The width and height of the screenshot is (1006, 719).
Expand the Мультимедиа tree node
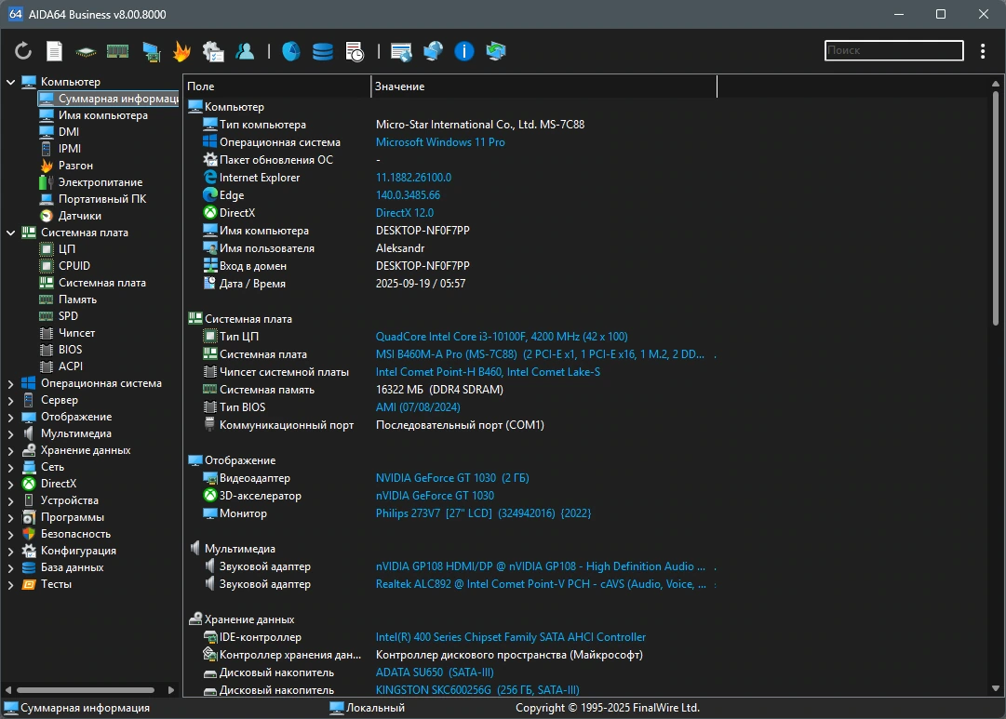[x=10, y=433]
